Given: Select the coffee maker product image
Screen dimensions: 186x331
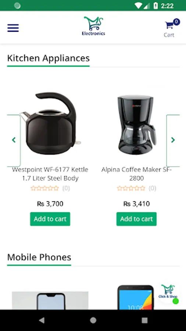Looking at the screenshot, I should pyautogui.click(x=137, y=125).
